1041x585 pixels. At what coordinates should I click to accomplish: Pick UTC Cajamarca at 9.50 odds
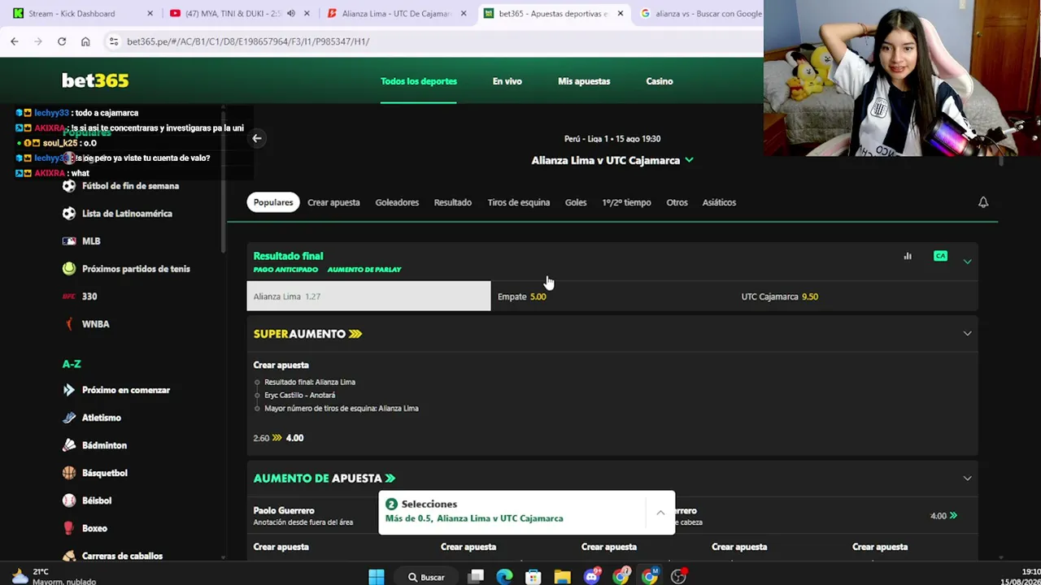click(x=856, y=297)
